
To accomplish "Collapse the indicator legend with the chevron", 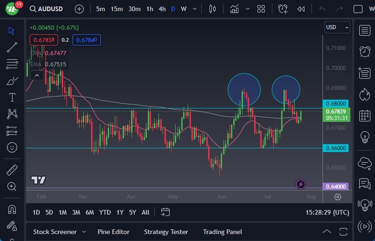I will pos(37,73).
